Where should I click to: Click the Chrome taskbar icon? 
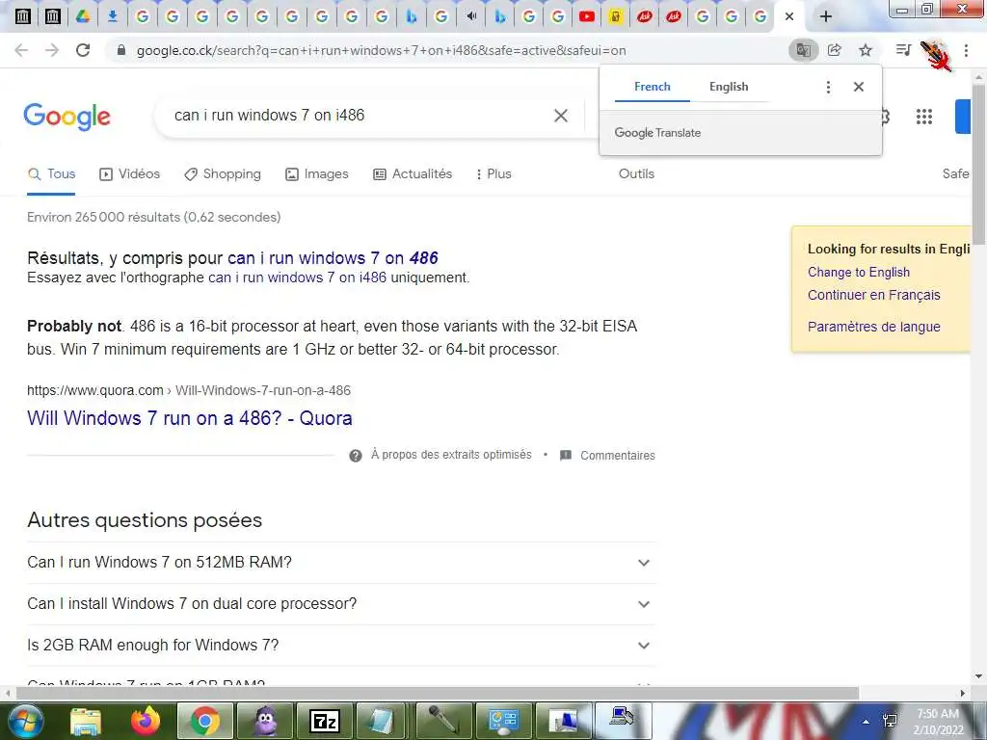[205, 721]
